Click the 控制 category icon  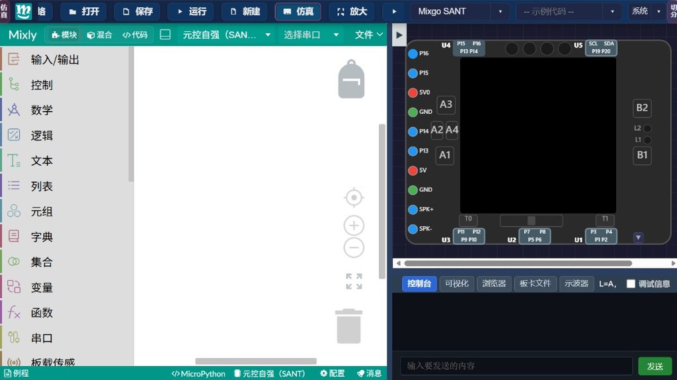click(14, 84)
